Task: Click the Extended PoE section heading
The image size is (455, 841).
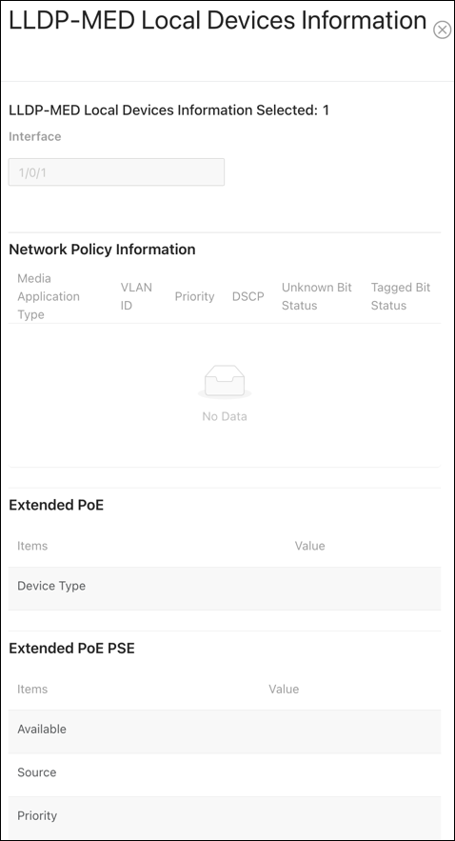Action: tap(56, 505)
